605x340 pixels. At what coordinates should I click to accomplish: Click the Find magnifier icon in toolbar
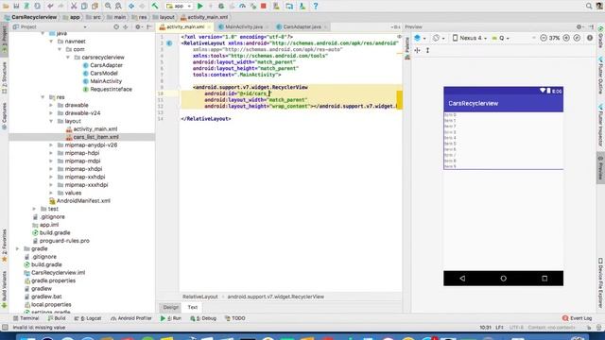click(x=108, y=7)
